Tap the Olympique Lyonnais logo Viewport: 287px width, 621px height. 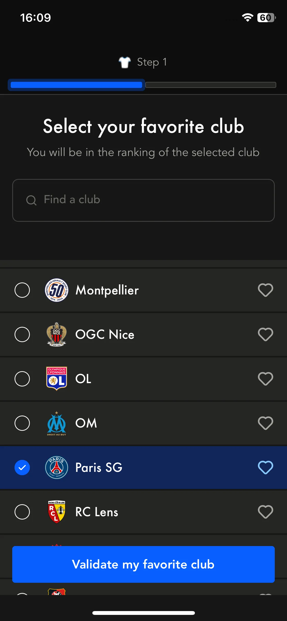click(x=56, y=379)
